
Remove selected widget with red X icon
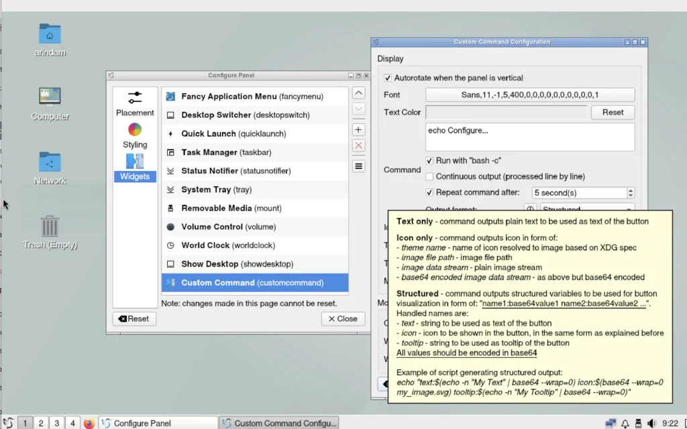click(359, 145)
